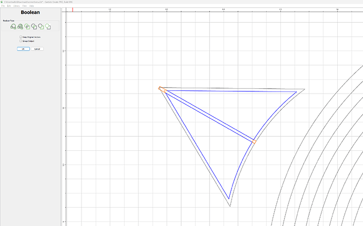The width and height of the screenshot is (363, 226).
Task: Open the Library menu
Action: [x=16, y=6]
